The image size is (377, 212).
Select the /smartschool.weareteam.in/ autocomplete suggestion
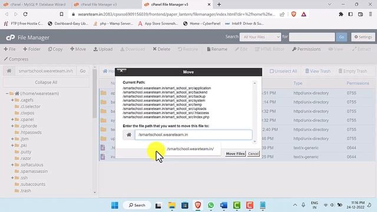pyautogui.click(x=190, y=149)
